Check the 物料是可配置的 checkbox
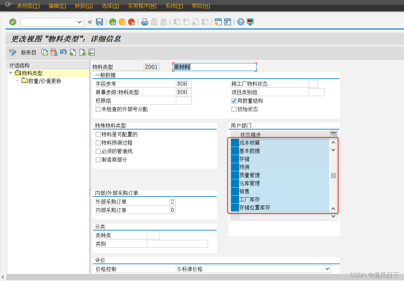 click(98, 134)
